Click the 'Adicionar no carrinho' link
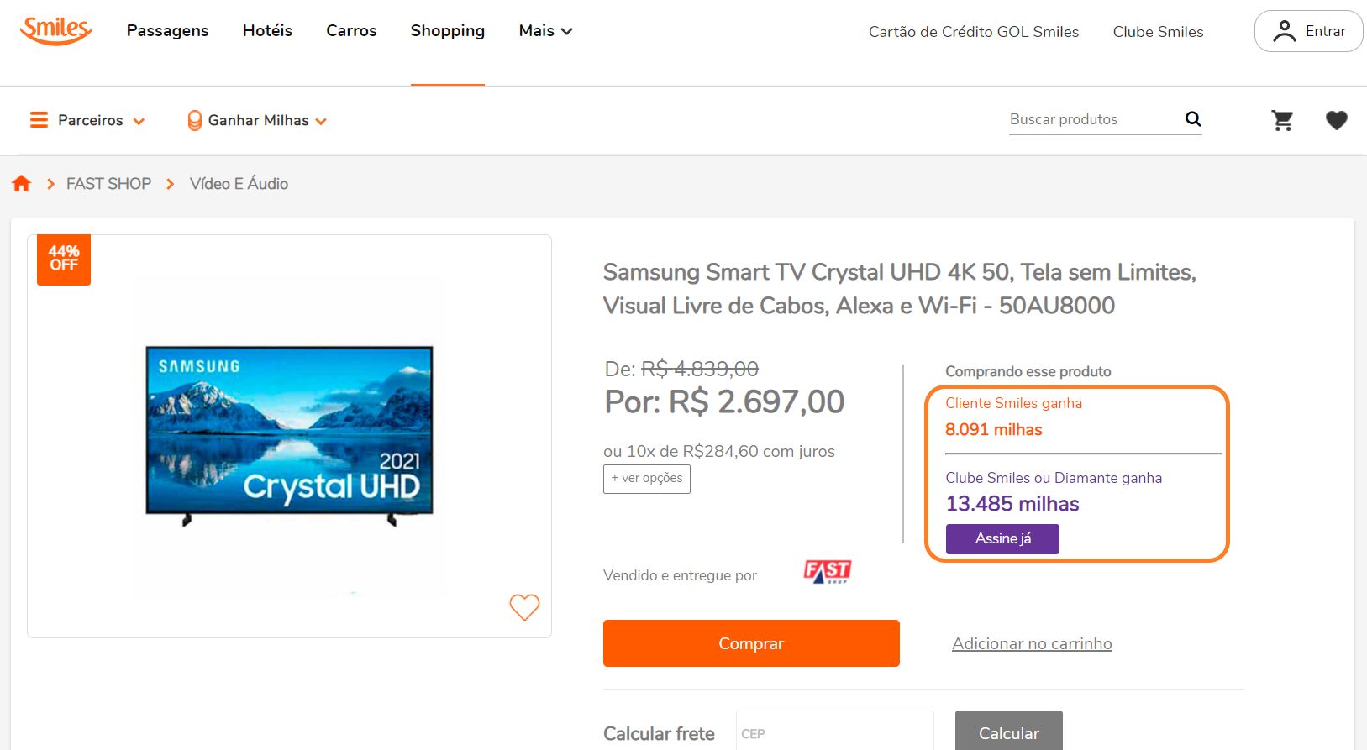This screenshot has height=750, width=1367. [x=1032, y=643]
